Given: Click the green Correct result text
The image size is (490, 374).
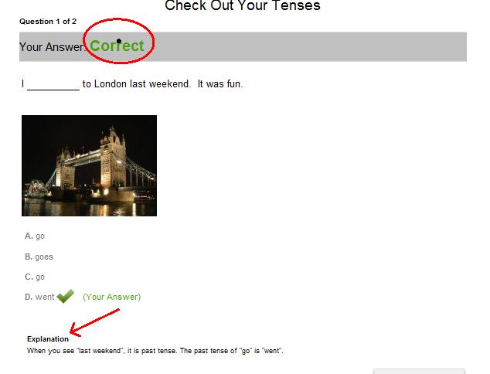Looking at the screenshot, I should coord(117,46).
